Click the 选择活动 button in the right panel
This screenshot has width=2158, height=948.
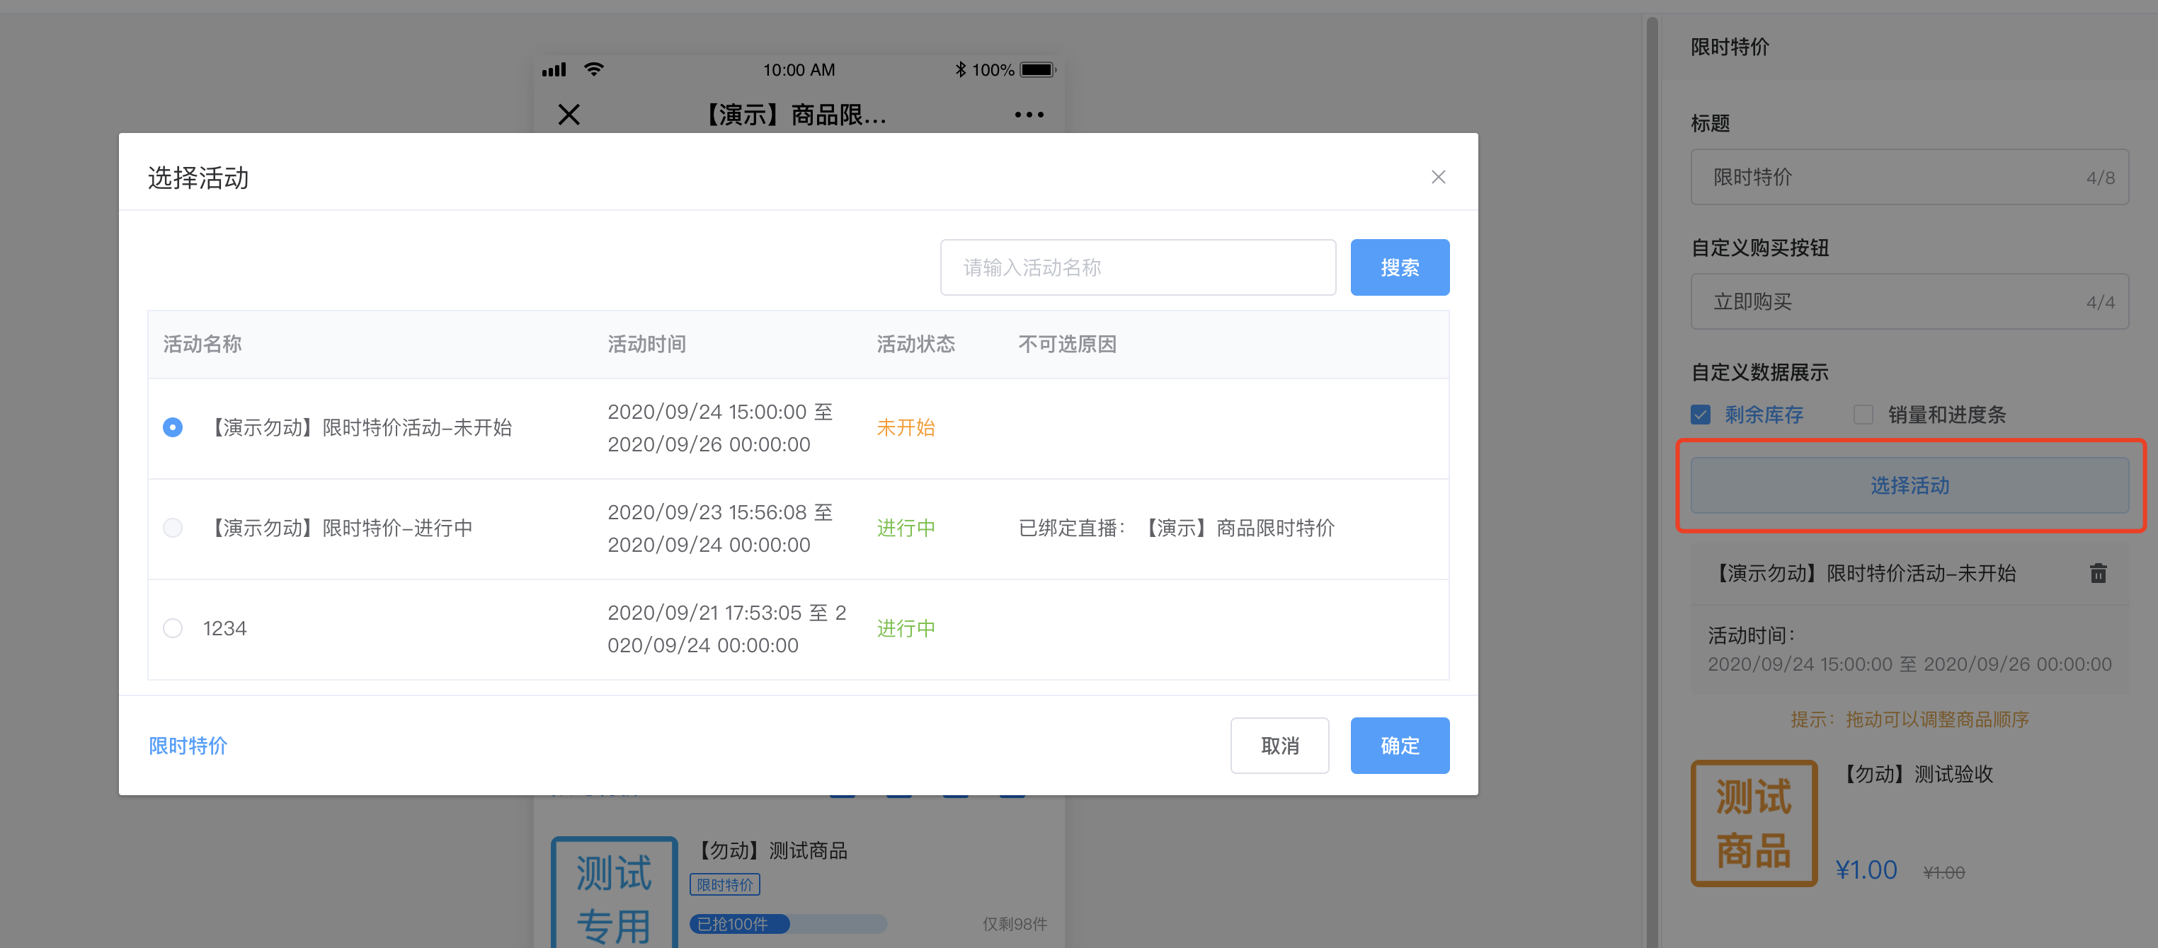click(1909, 485)
